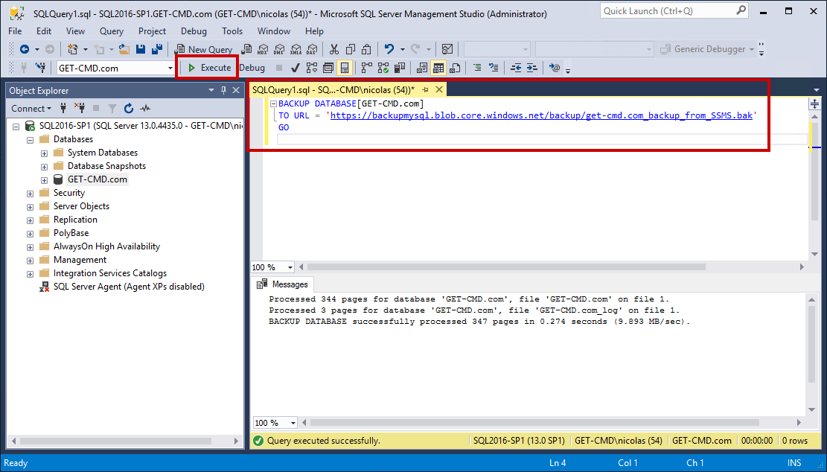
Task: Select SQL Server Agent tree item
Action: (x=129, y=287)
